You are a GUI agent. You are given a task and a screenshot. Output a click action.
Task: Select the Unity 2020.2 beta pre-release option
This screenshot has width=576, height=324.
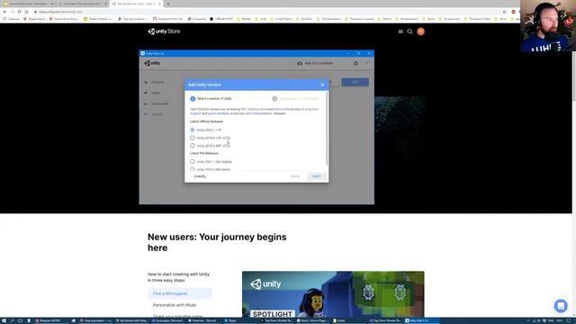192,169
